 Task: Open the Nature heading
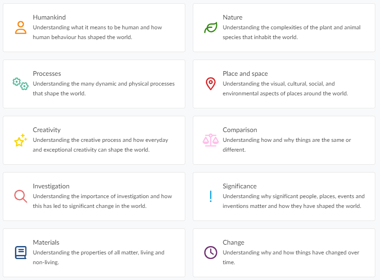click(x=232, y=17)
